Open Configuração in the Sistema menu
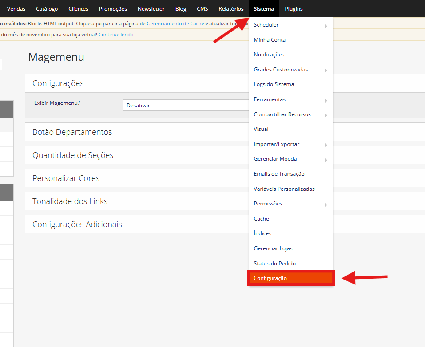 click(270, 278)
